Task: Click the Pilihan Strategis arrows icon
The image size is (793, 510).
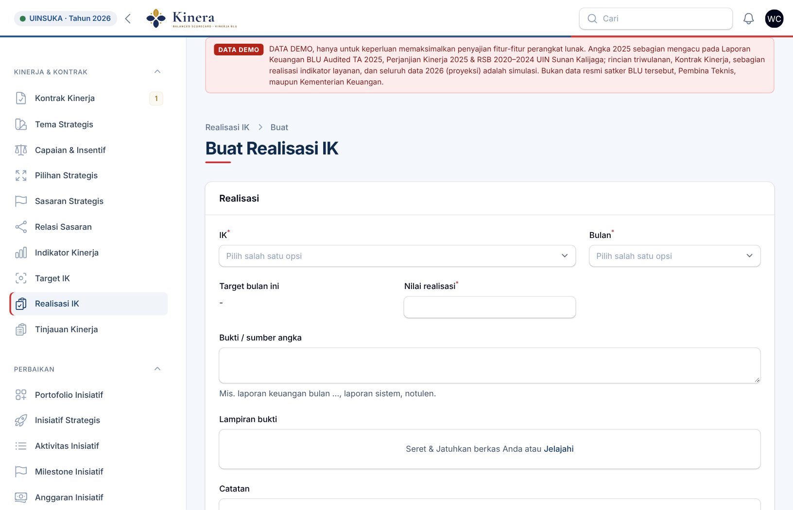Action: pos(21,175)
